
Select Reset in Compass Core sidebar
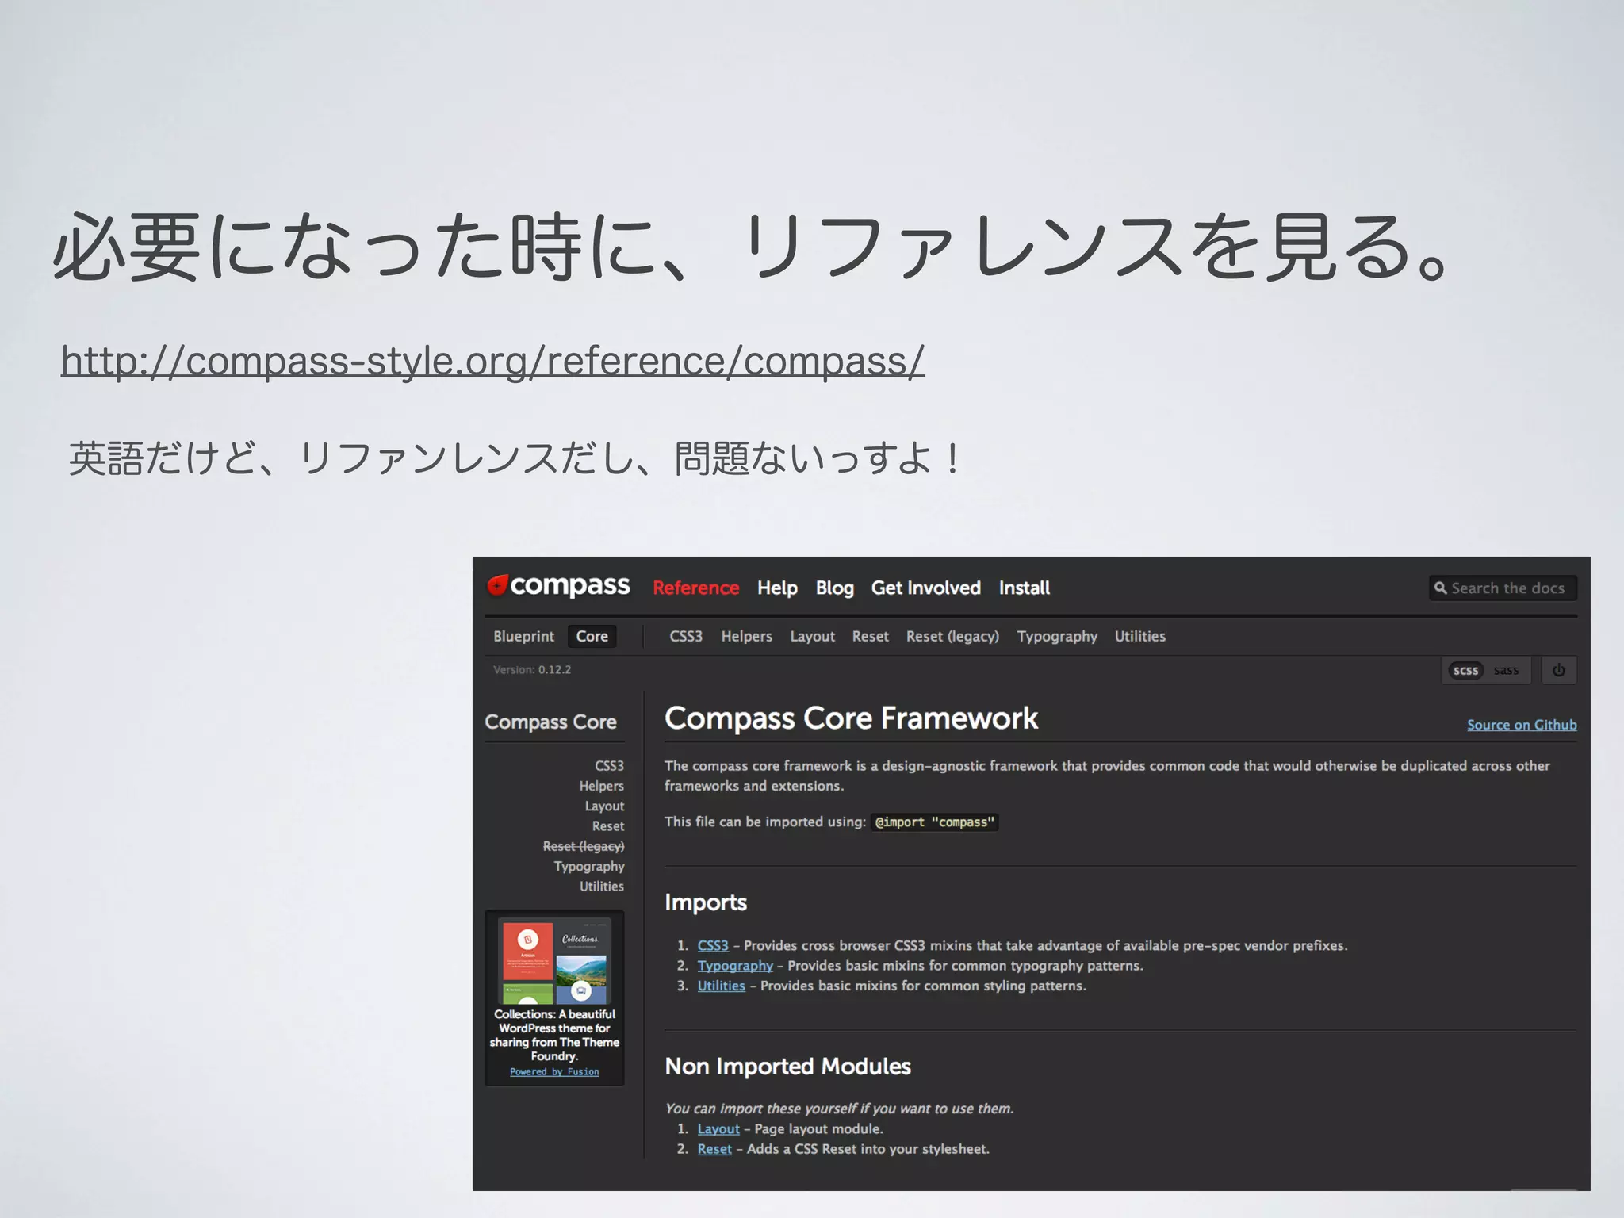[x=607, y=825]
